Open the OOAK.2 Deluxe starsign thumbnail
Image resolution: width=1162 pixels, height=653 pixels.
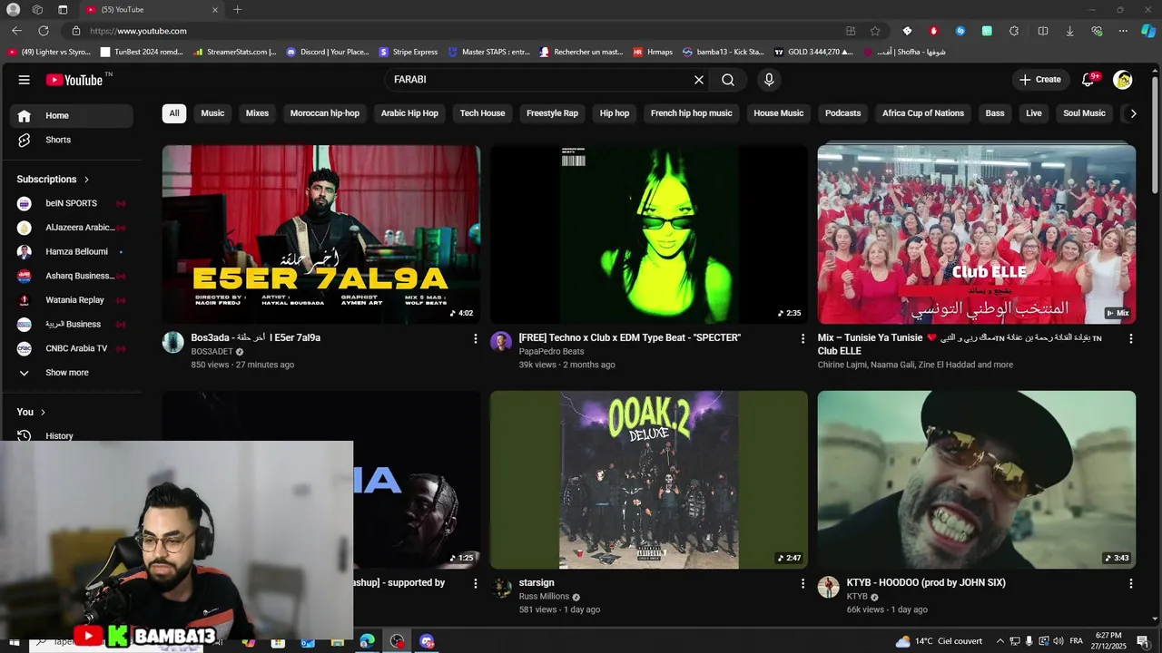[x=649, y=480]
